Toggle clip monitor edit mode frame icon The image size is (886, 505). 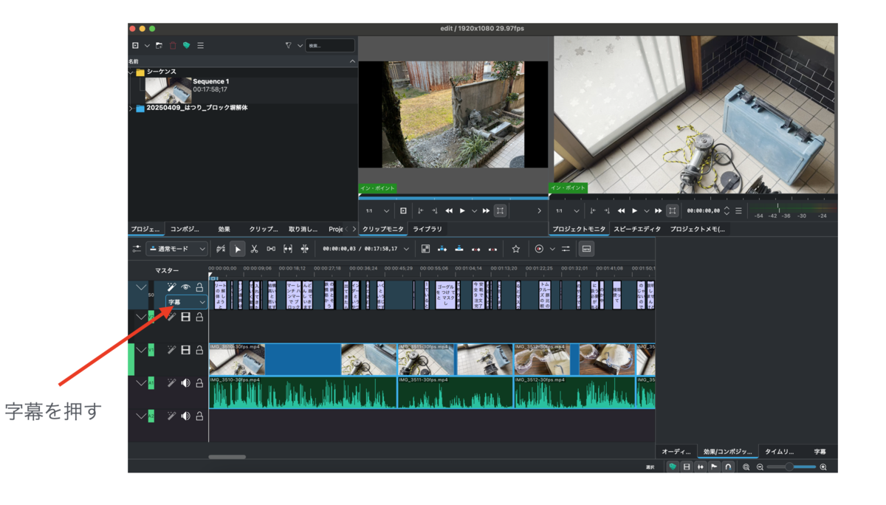click(x=500, y=211)
